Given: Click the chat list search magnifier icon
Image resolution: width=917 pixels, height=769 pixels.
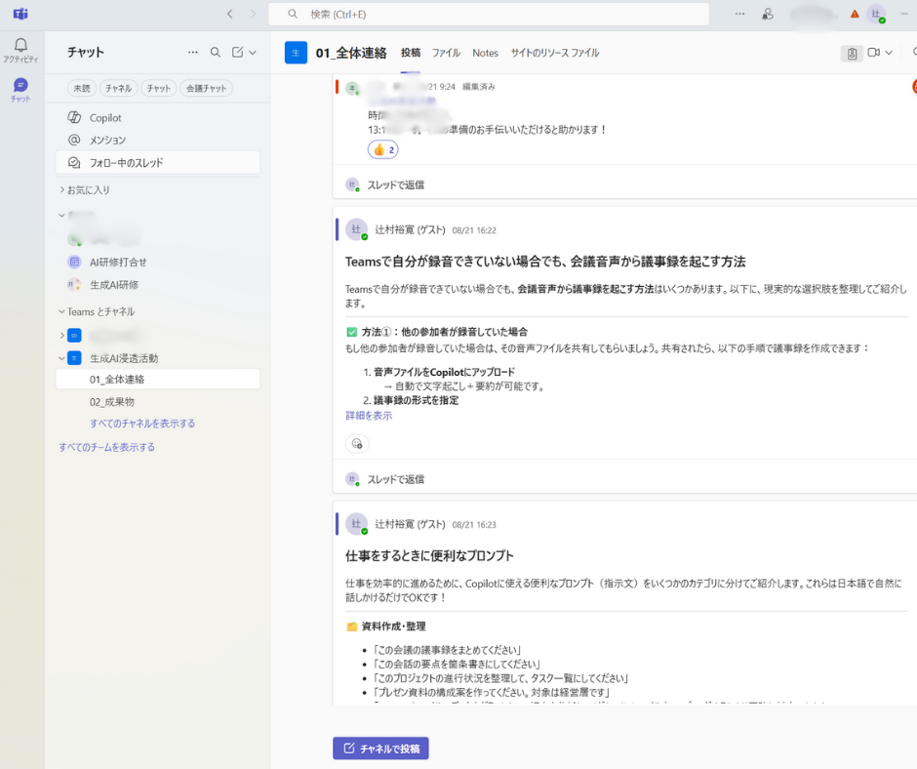Looking at the screenshot, I should (216, 52).
